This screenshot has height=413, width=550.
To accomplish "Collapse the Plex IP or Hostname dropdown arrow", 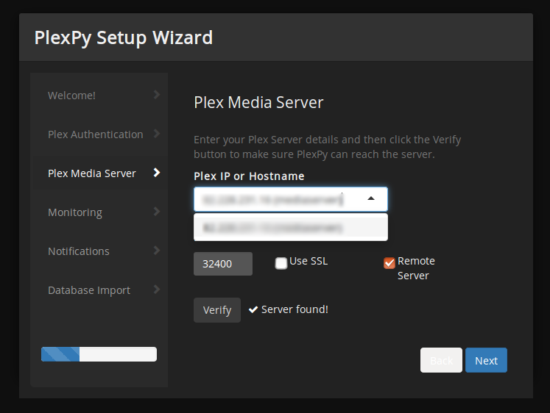I will coord(371,199).
